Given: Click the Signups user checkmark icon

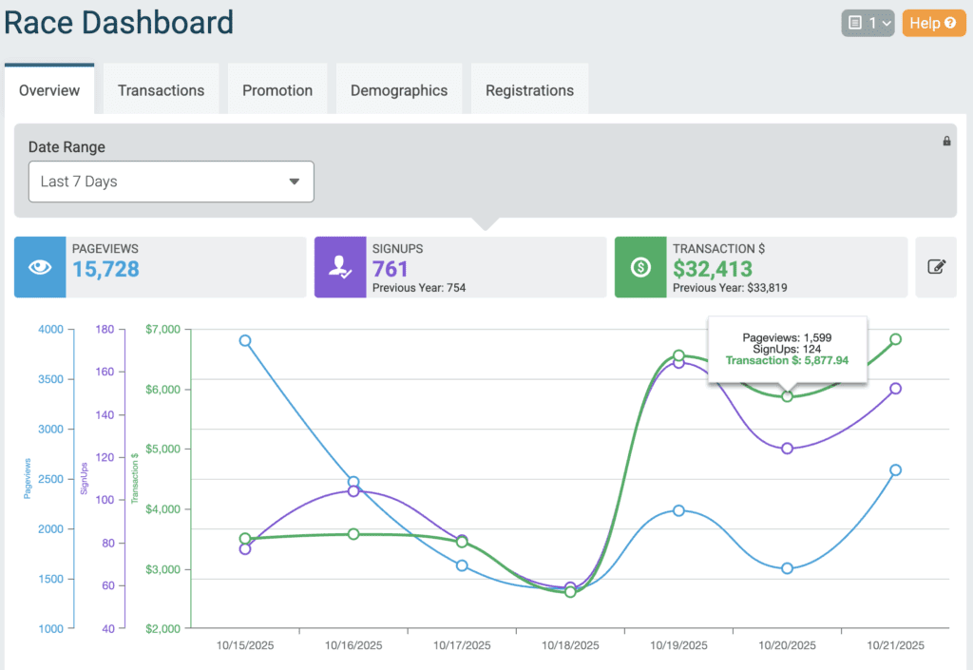Looking at the screenshot, I should [x=340, y=267].
